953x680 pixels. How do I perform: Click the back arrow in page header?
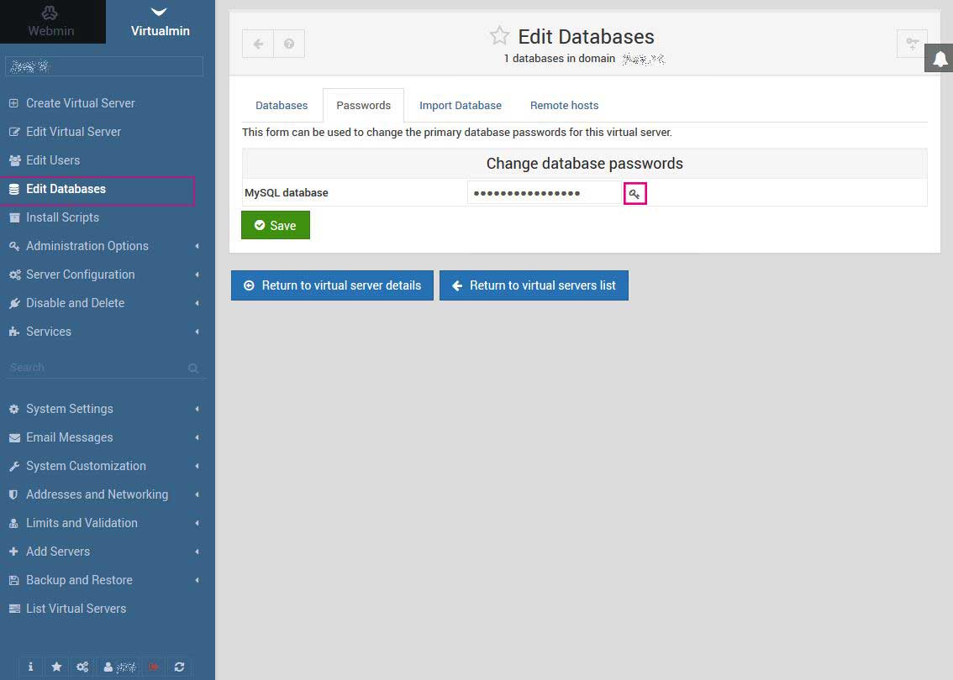[258, 44]
